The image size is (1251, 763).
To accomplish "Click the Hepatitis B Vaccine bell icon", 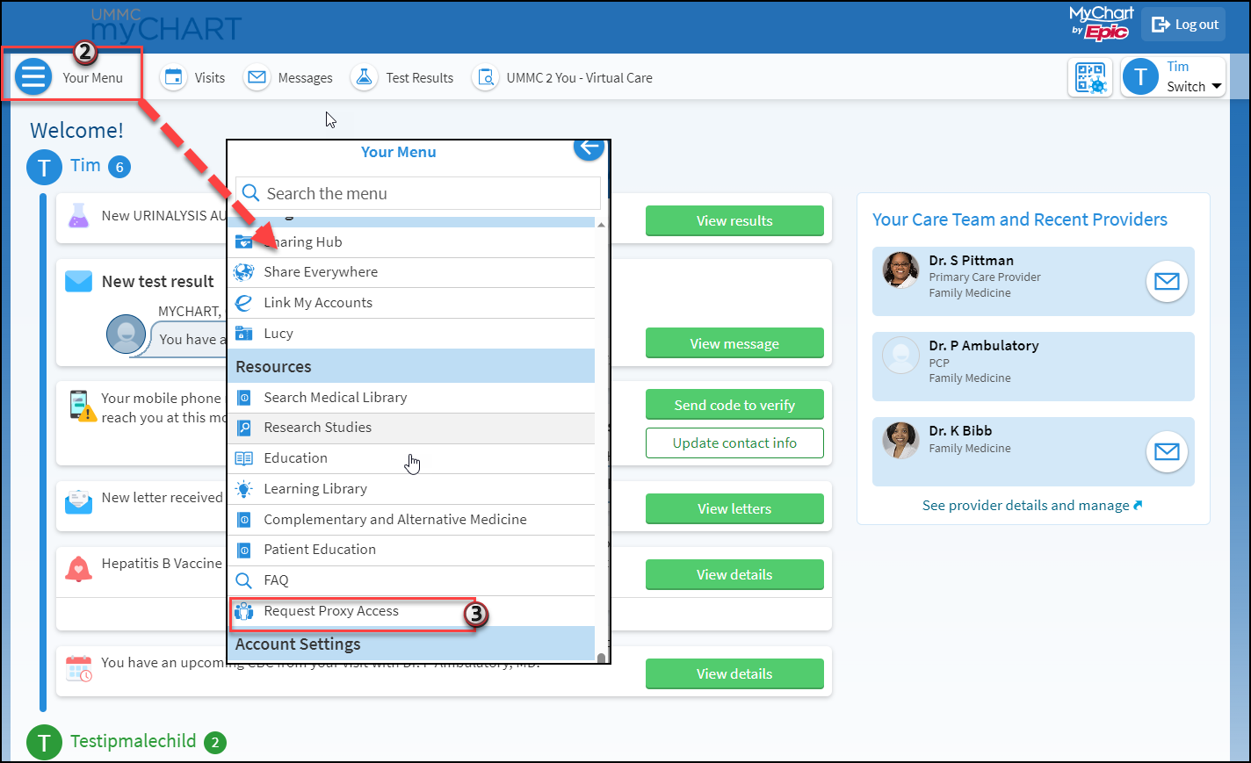I will 78,569.
